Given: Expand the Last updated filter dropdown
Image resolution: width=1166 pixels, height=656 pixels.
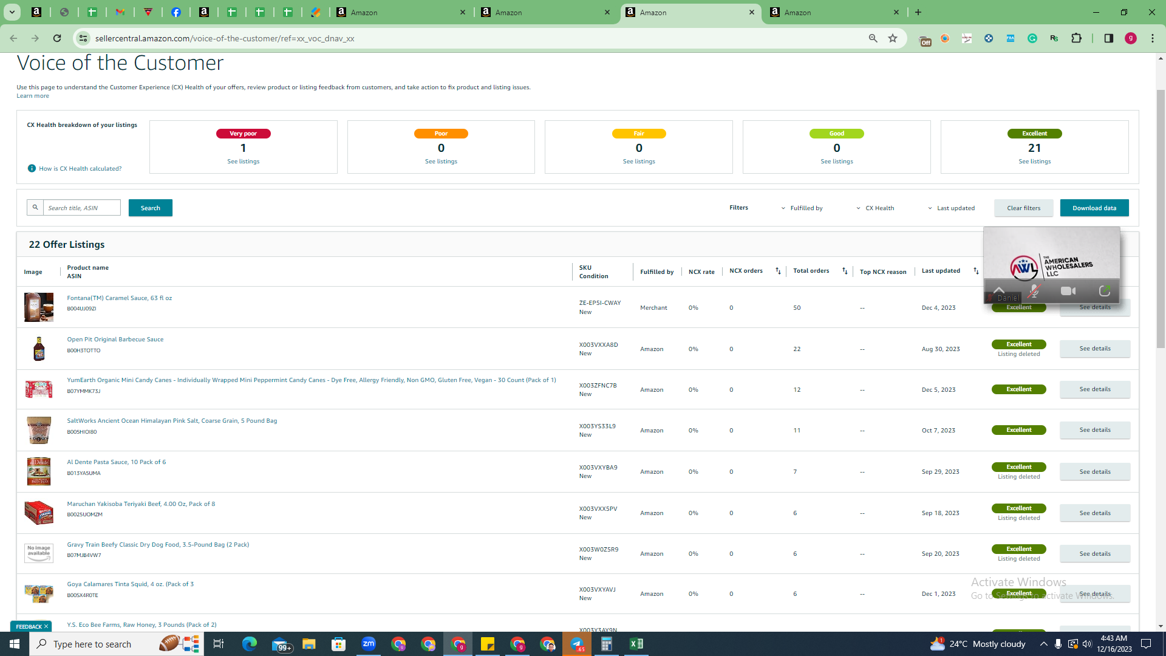Looking at the screenshot, I should click(x=951, y=208).
